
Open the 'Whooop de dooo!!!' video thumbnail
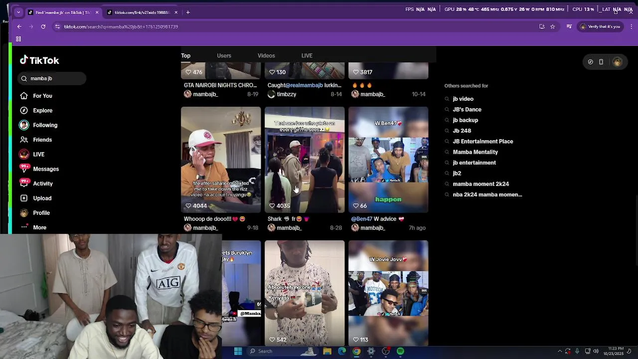pyautogui.click(x=221, y=160)
